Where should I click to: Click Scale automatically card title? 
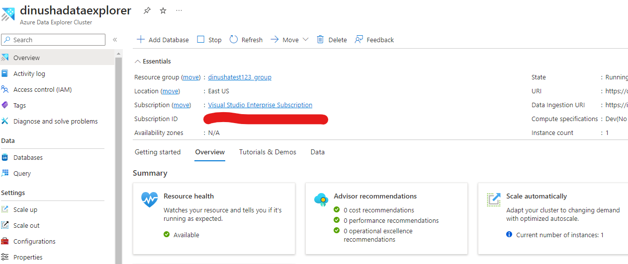(x=537, y=196)
